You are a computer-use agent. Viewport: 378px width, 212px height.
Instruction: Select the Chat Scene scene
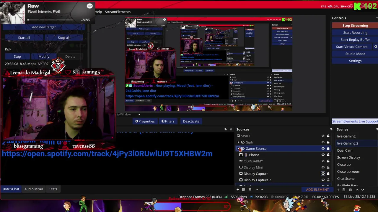pos(346,179)
